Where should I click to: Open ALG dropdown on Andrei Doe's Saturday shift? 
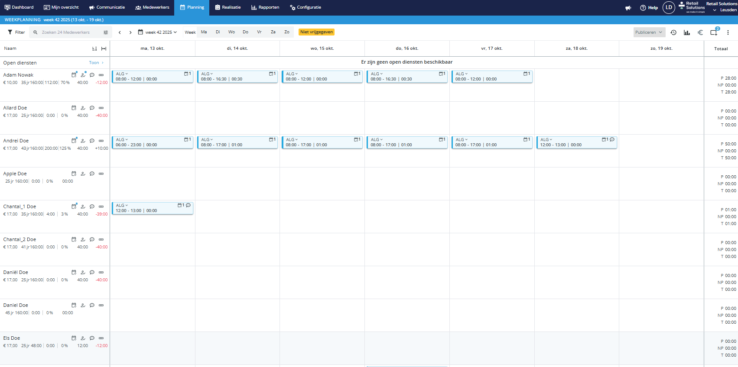(546, 140)
